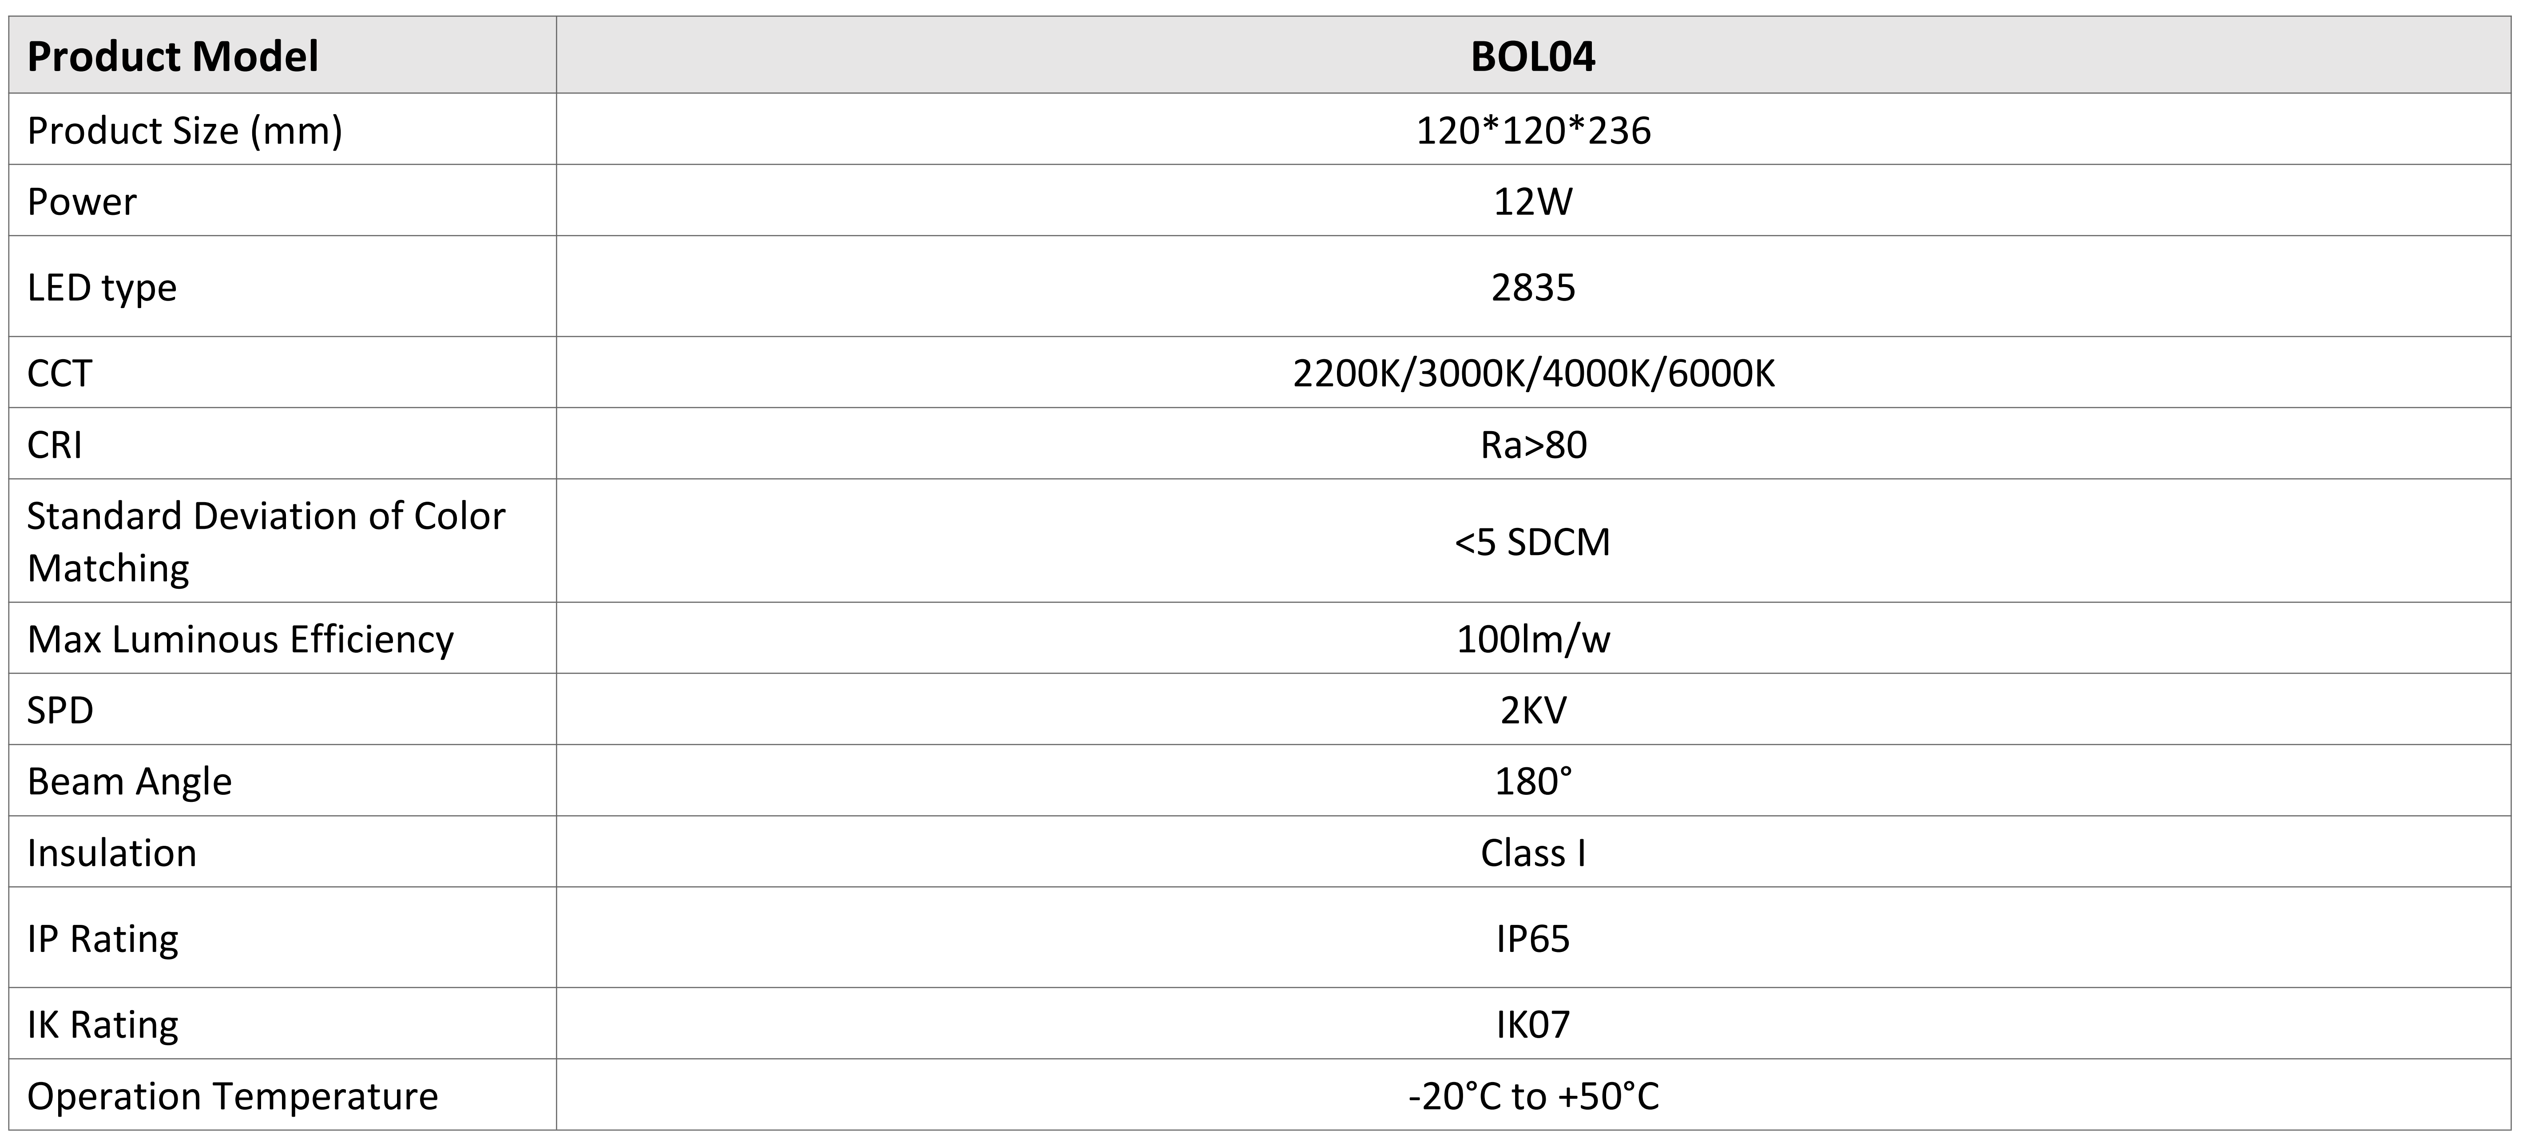Click the 2KV SPD value
This screenshot has height=1142, width=2523.
pyautogui.click(x=1533, y=710)
